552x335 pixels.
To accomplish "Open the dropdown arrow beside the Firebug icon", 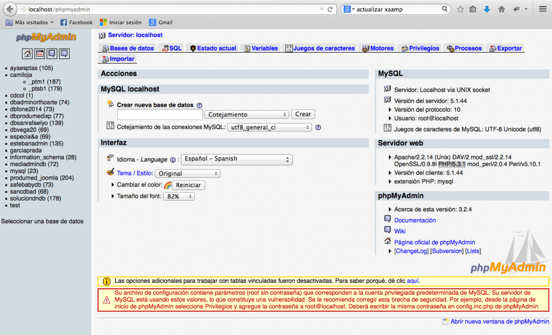I will (526, 10).
